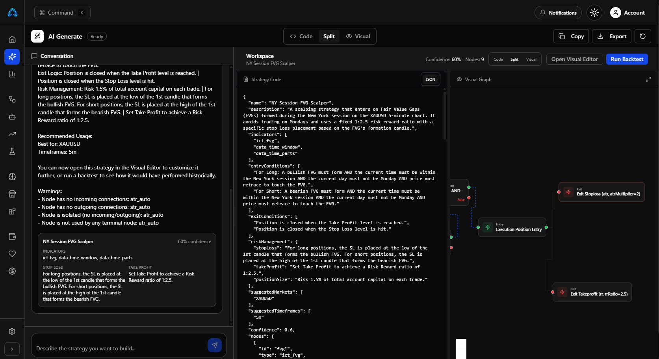Click the 'Nodes: 9' workspace label
Viewport: 659px width, 359px height.
tap(475, 59)
